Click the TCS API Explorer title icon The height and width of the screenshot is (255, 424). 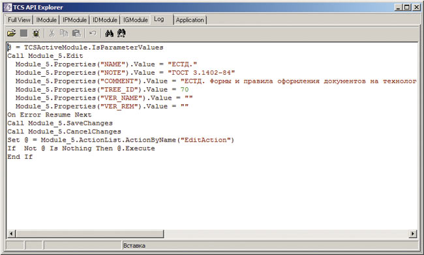(x=8, y=7)
